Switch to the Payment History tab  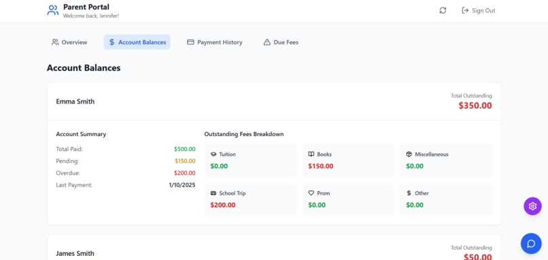(x=215, y=42)
